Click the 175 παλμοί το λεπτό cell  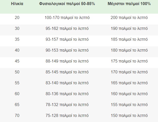point(129,61)
